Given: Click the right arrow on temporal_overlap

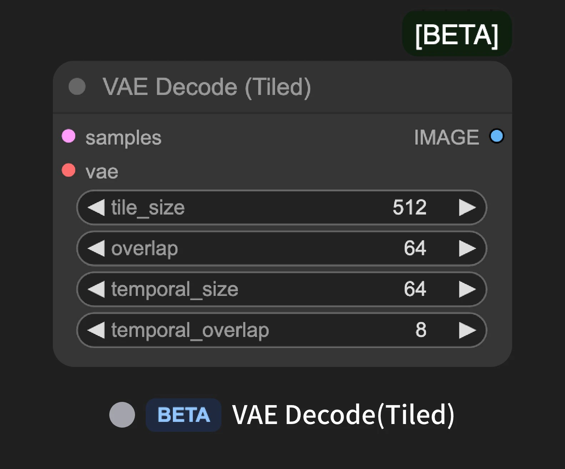Looking at the screenshot, I should tap(467, 330).
